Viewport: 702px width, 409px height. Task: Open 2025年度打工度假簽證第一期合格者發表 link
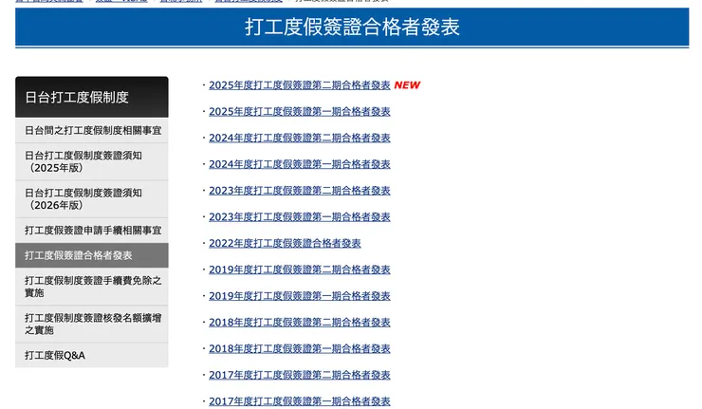[x=300, y=112]
